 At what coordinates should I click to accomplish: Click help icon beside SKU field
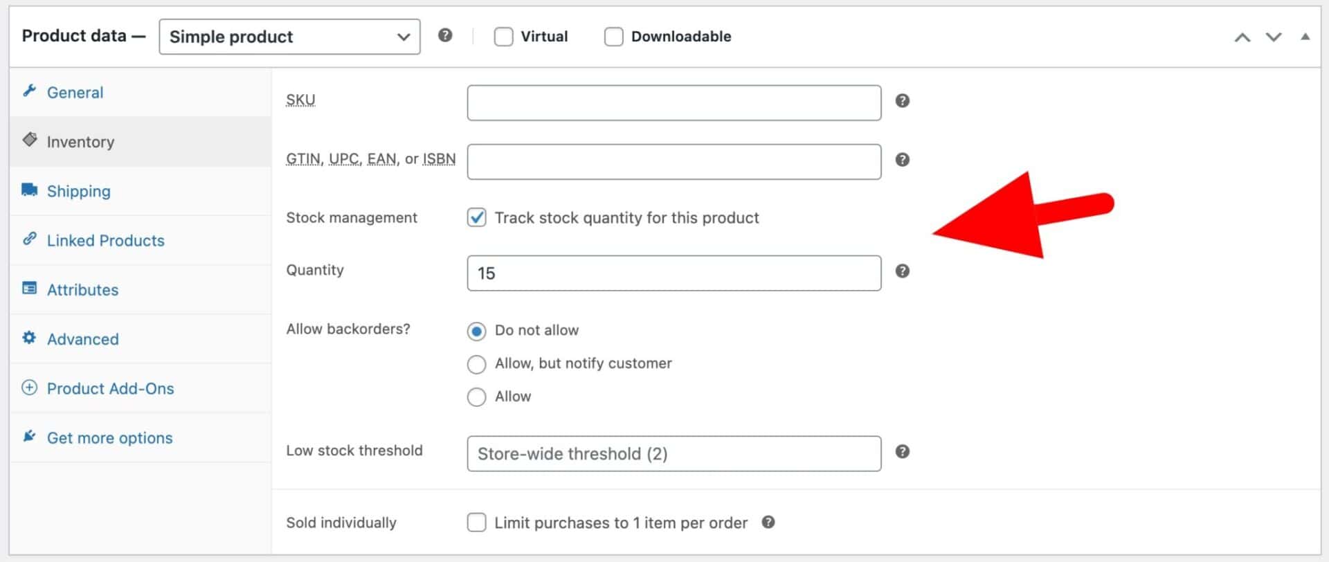pos(902,101)
